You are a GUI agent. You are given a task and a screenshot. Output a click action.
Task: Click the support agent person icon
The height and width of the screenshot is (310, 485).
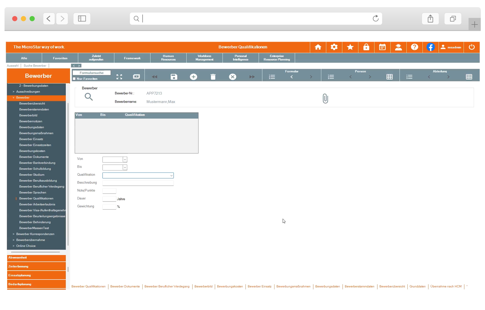coord(398,47)
